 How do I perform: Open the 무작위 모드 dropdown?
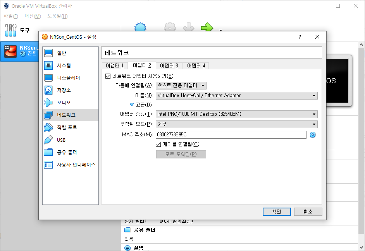[x=236, y=124]
